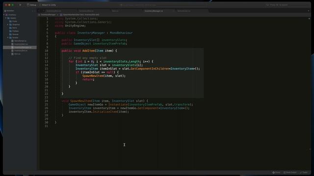
Task: Click the InventoryManager class name
Action: coord(91,33)
